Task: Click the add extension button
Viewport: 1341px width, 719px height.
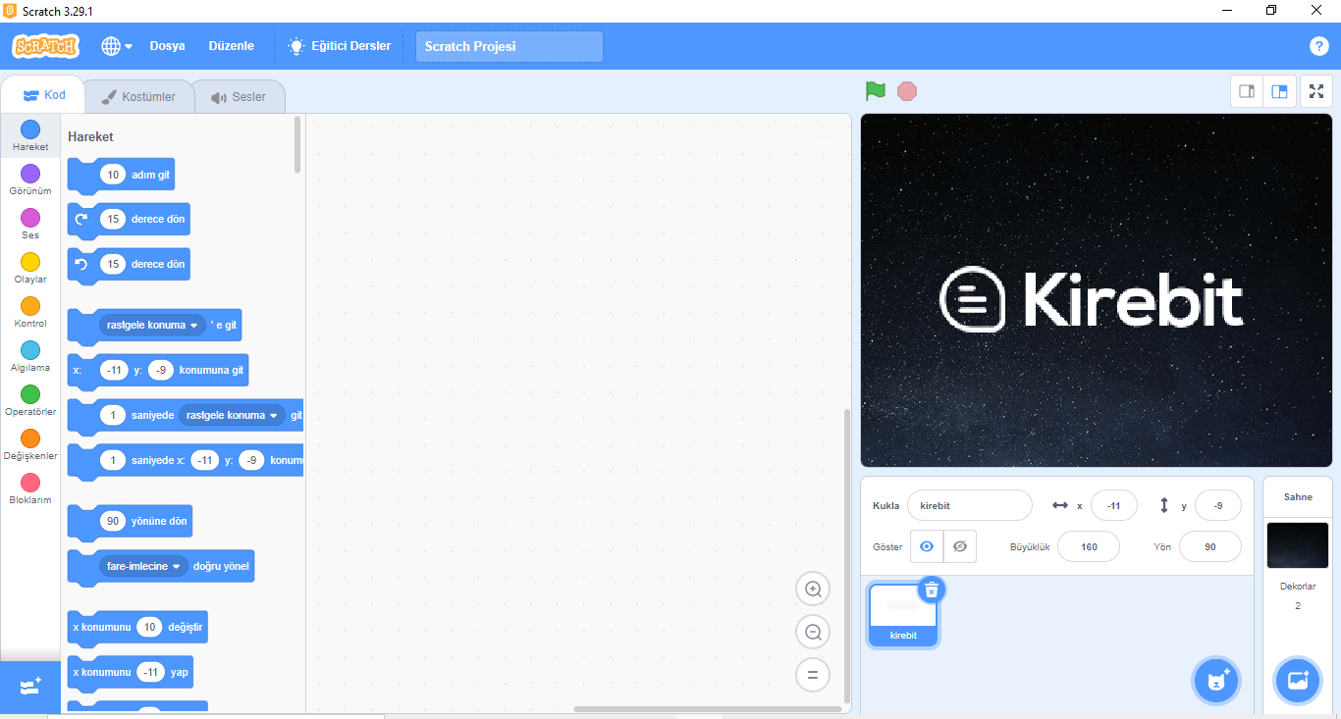Action: click(x=30, y=687)
